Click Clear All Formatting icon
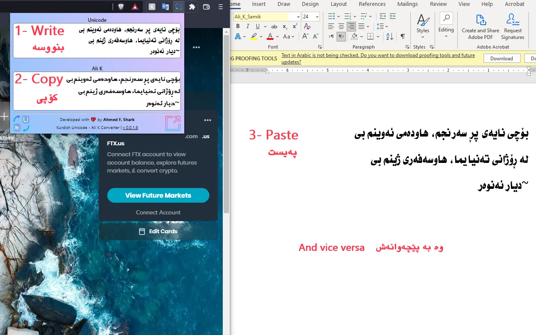 (307, 26)
